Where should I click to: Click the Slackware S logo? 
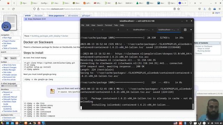pyautogui.click(x=6, y=26)
